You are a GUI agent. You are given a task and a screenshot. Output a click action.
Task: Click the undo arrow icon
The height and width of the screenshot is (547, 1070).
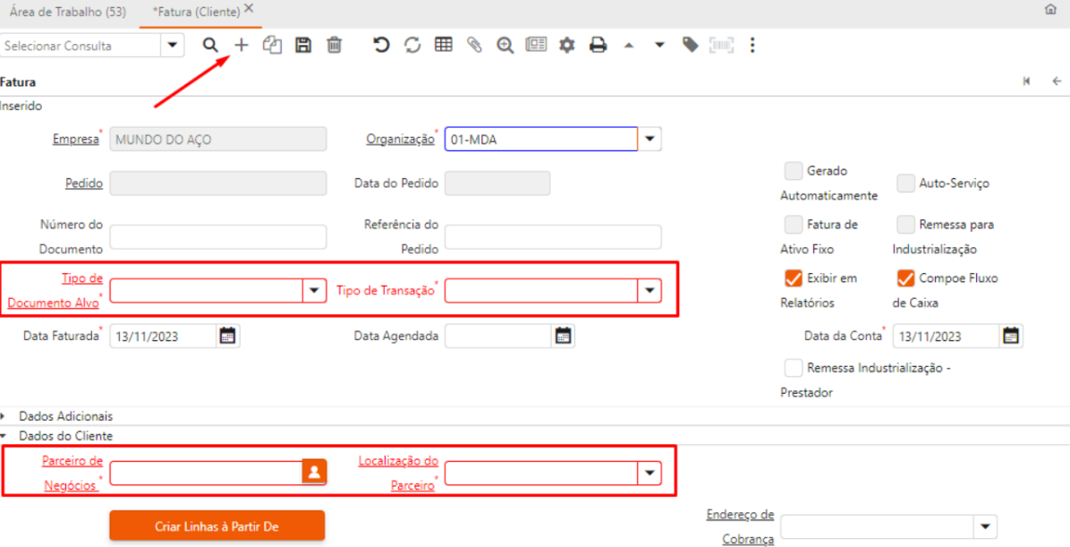[x=382, y=45]
